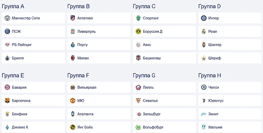
Task: Select the Зенит team entry
Action: (x=230, y=114)
